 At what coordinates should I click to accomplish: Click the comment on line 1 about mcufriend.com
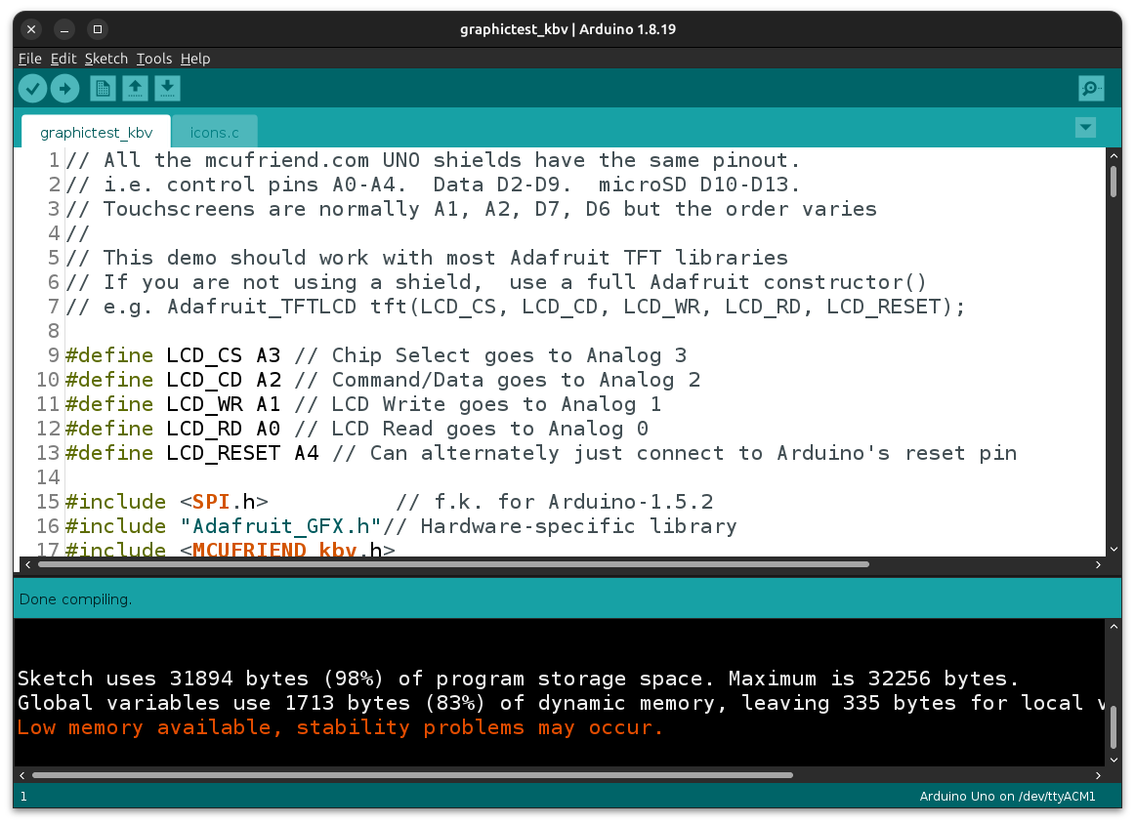point(432,160)
